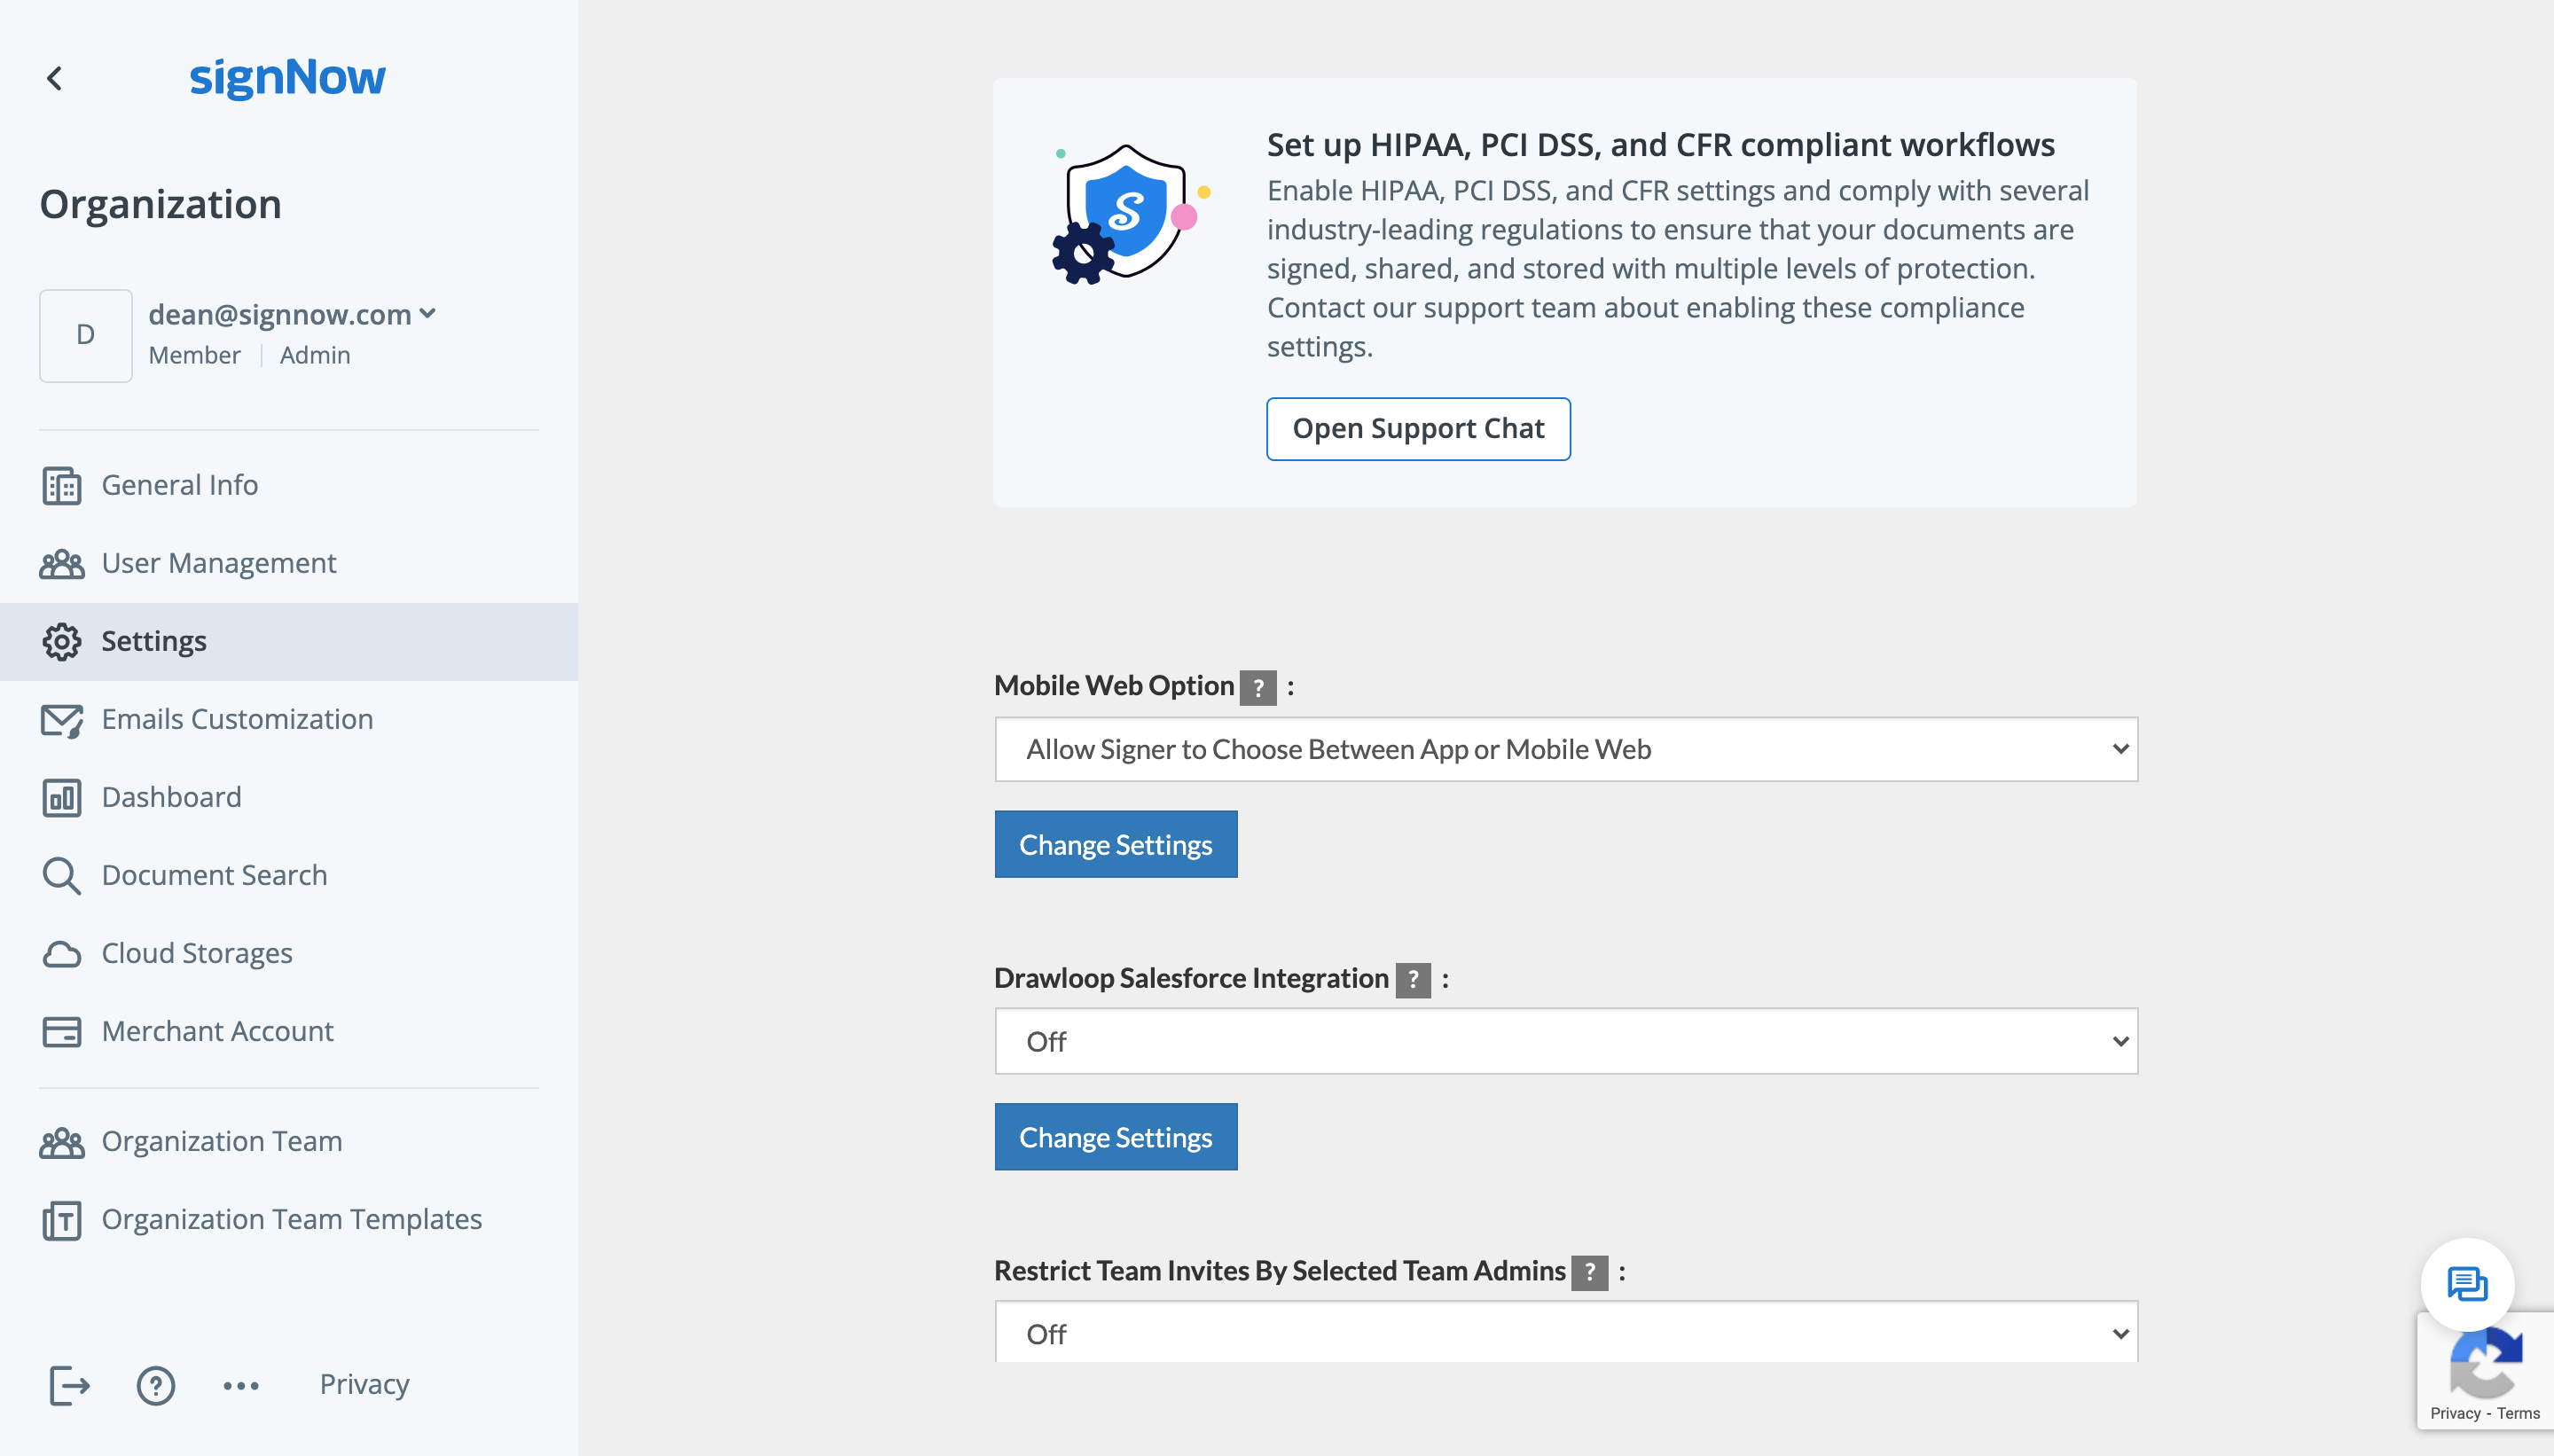Click the back arrow beside signNow logo

tap(55, 78)
